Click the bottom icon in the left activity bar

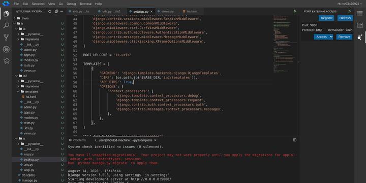[x=6, y=61]
